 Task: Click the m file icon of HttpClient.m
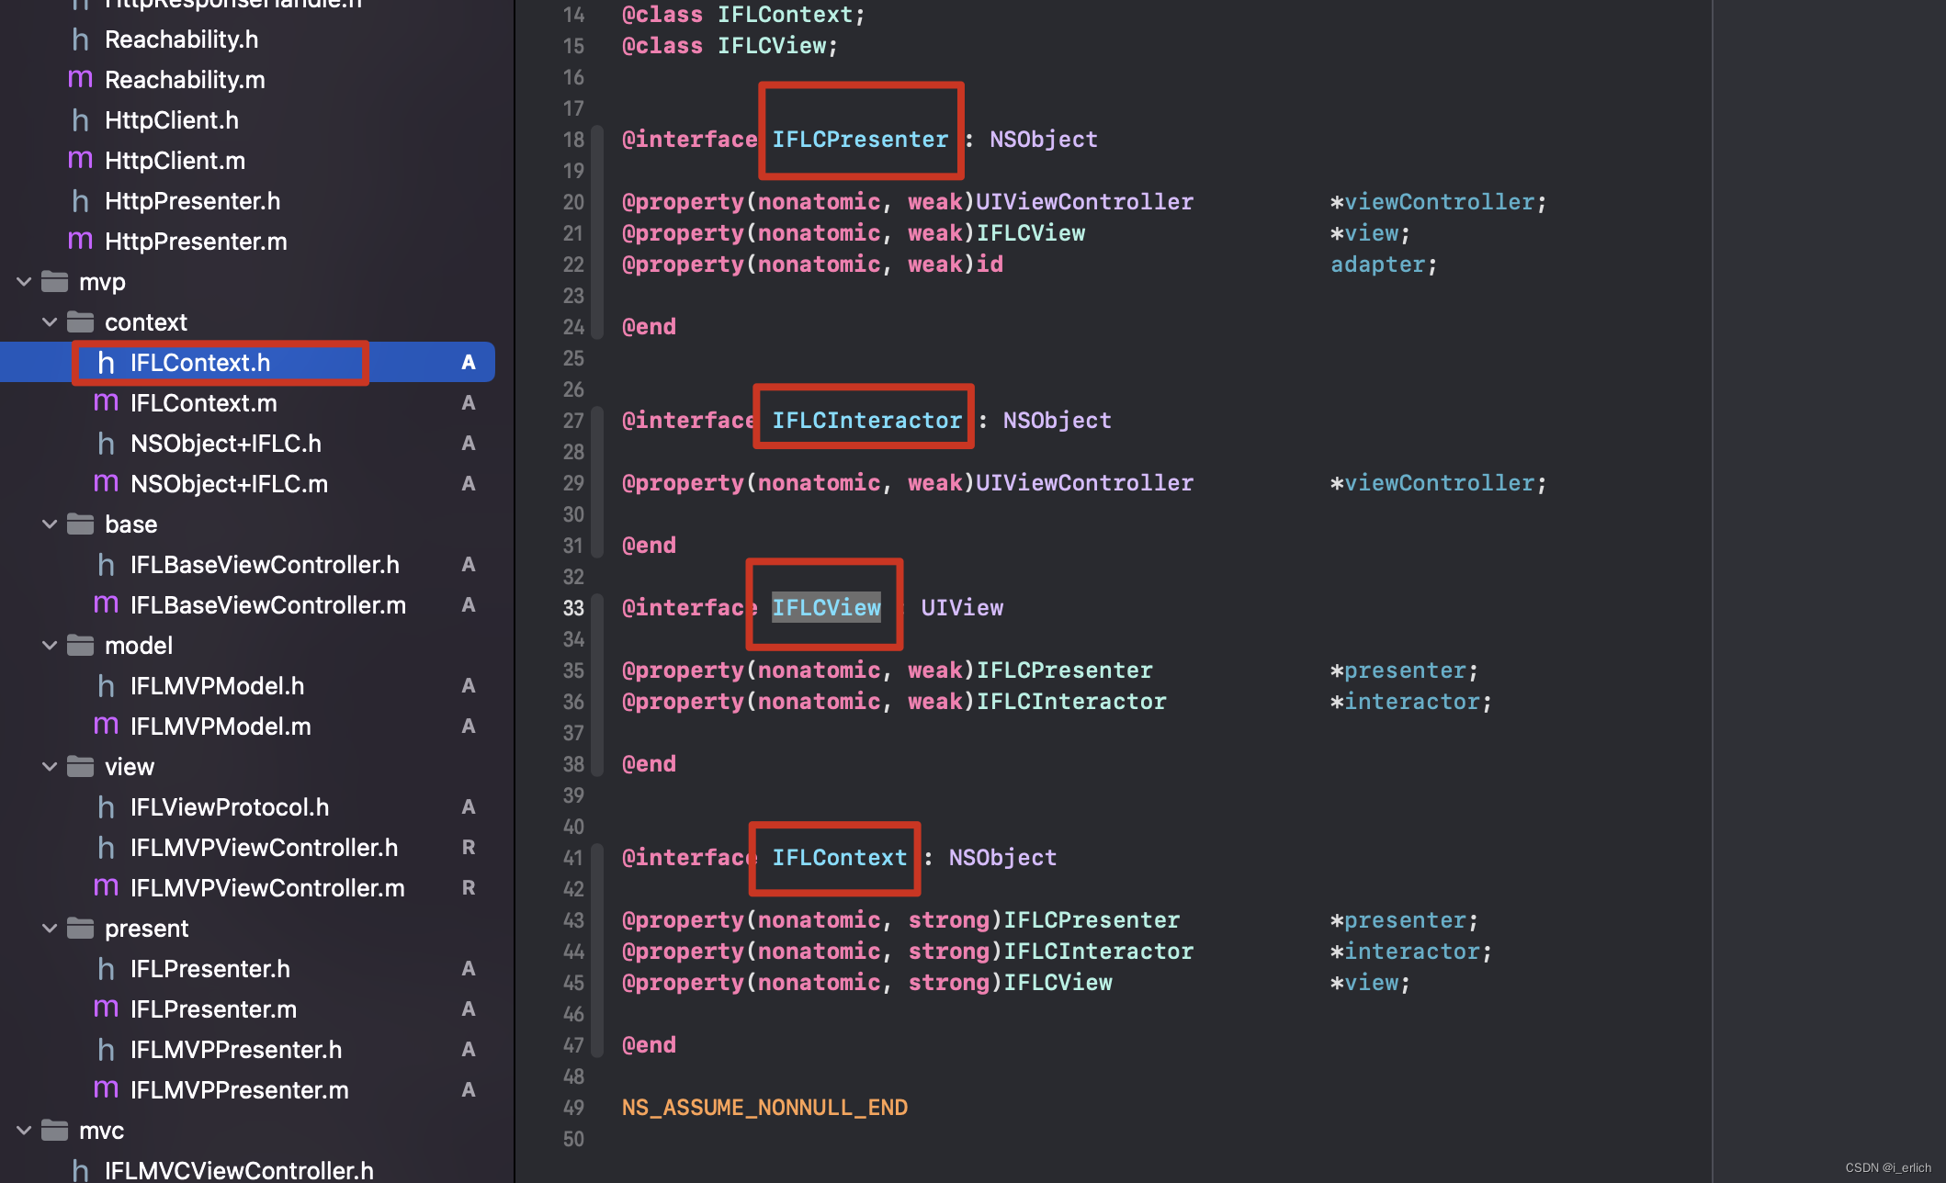tap(81, 161)
